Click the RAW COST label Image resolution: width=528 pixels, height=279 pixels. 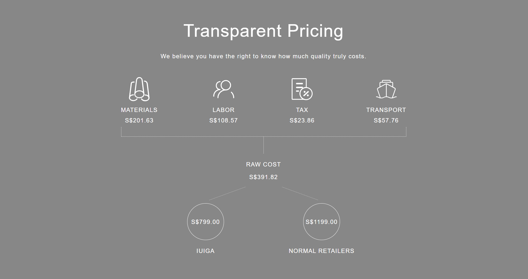[x=263, y=164]
